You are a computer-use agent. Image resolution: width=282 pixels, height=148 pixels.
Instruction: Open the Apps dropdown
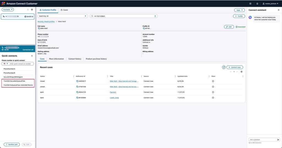tap(239, 10)
